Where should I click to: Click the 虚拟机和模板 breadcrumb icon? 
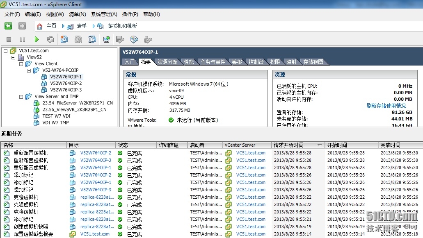click(x=101, y=26)
